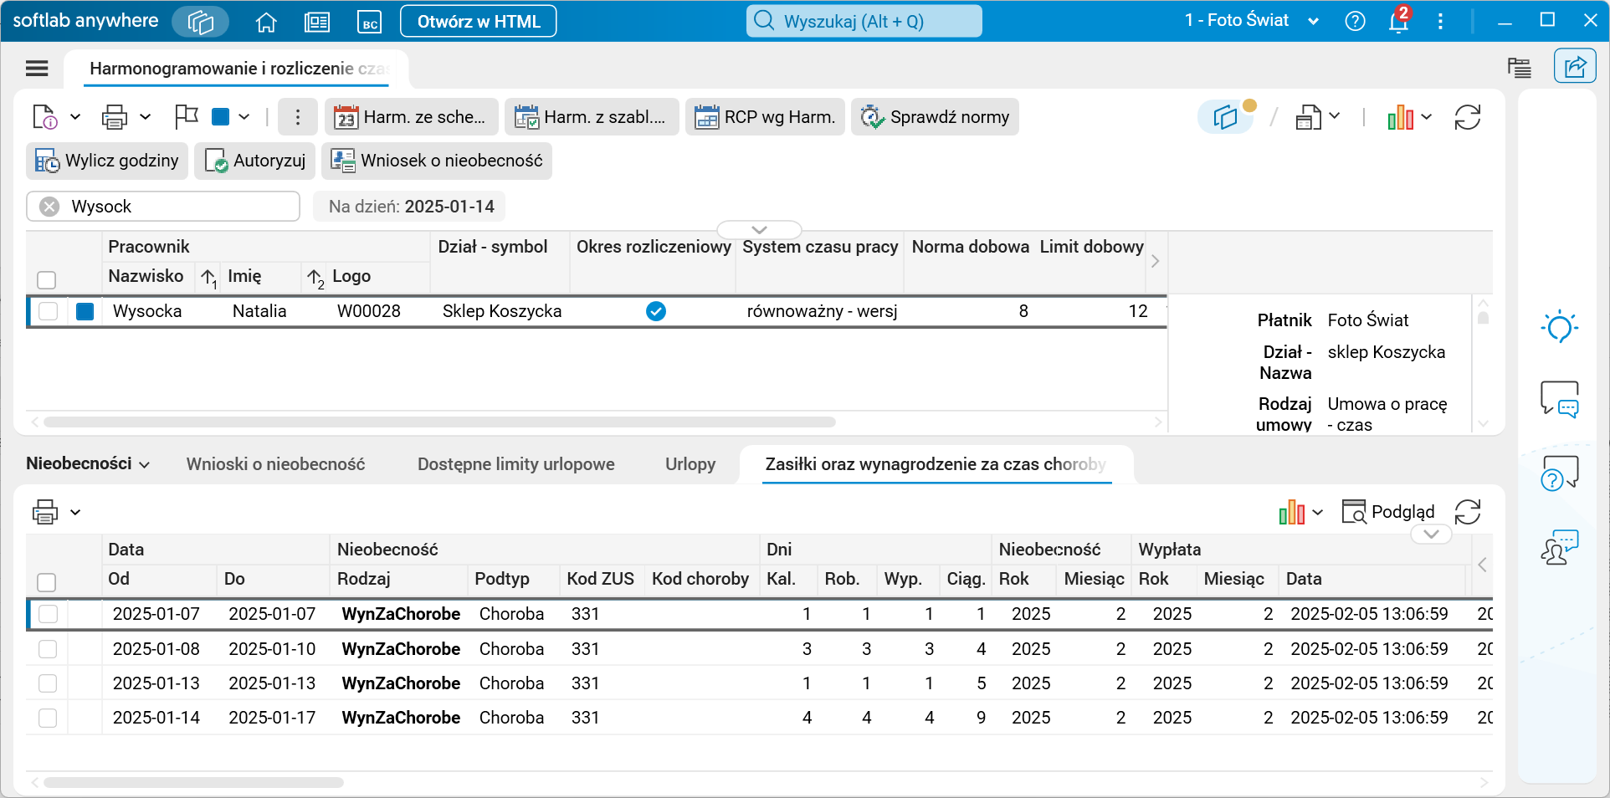The height and width of the screenshot is (798, 1610).
Task: Open the notifications bell icon
Action: coord(1398,21)
